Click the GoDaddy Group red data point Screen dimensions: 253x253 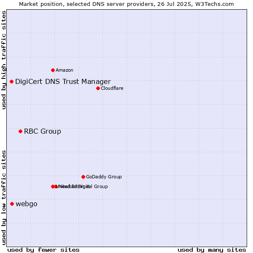coord(83,177)
